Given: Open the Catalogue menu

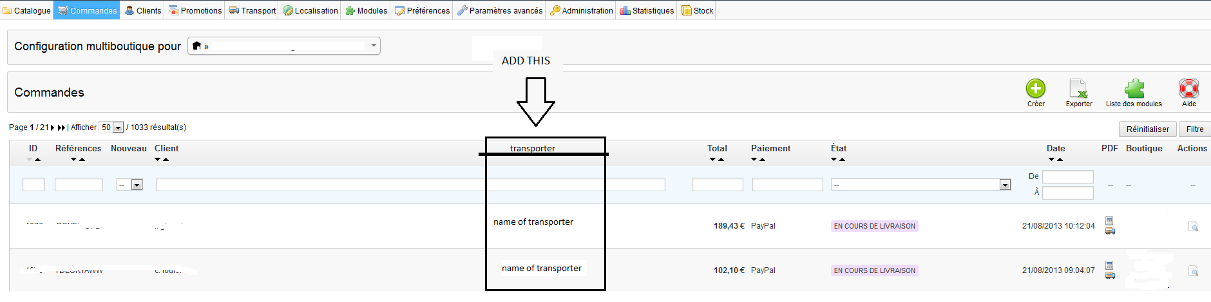Looking at the screenshot, I should [27, 10].
